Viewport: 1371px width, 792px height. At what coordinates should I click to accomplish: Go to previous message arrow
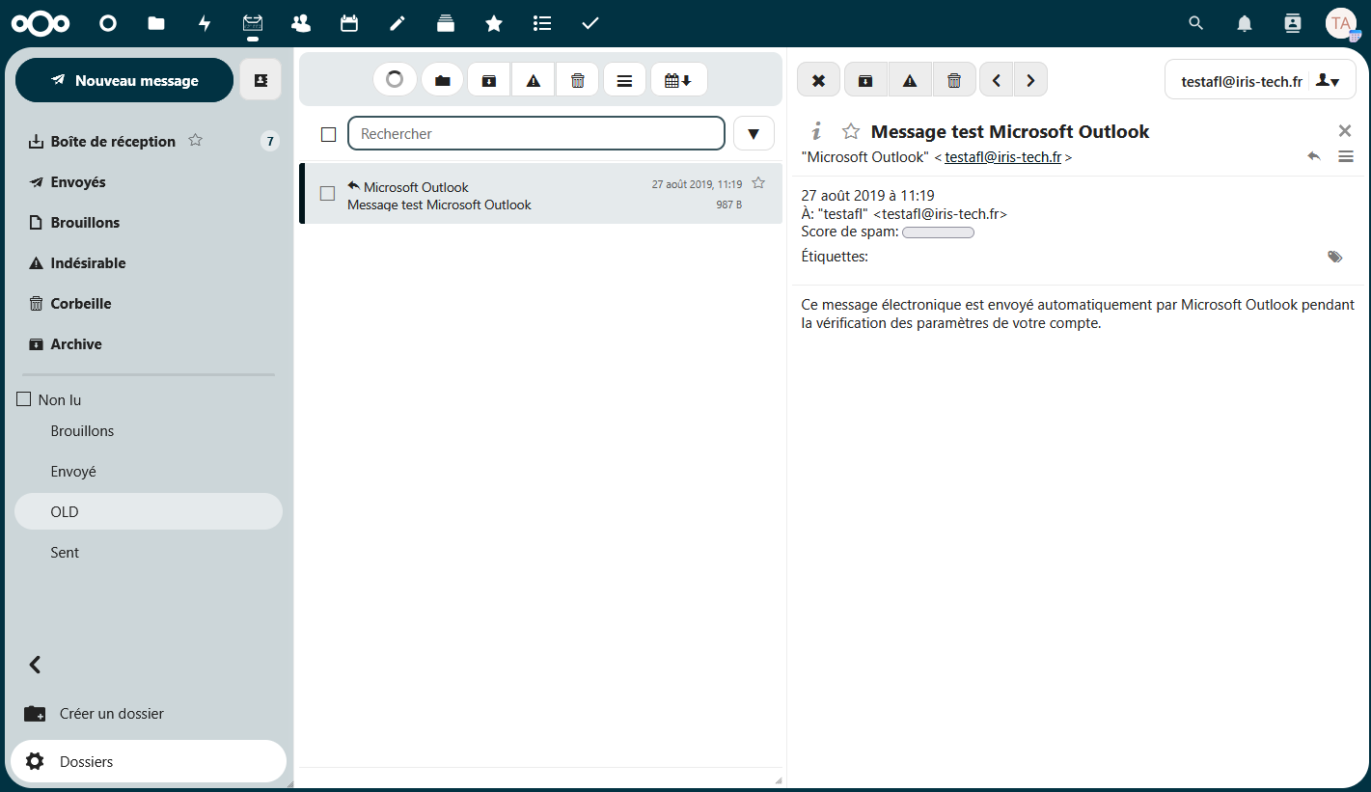tap(997, 80)
